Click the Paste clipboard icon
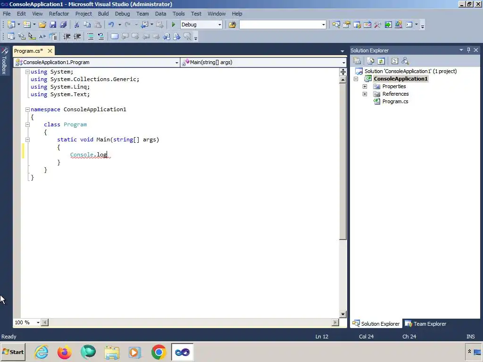This screenshot has width=483, height=362. point(98,25)
